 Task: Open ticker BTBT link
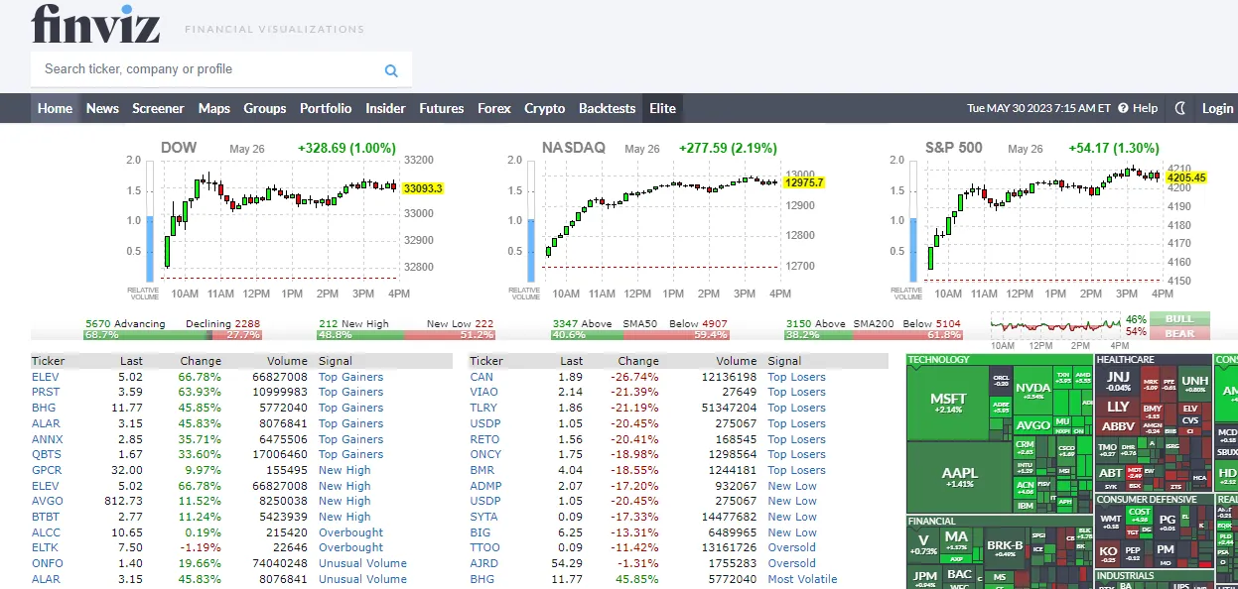click(x=46, y=518)
